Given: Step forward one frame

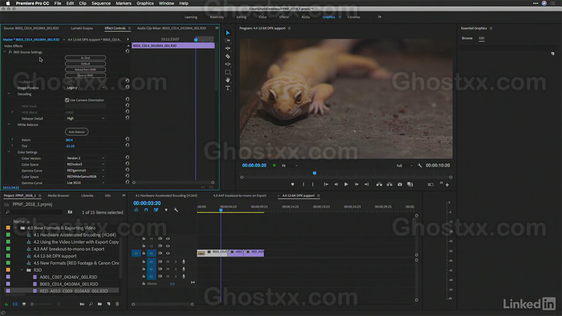Looking at the screenshot, I should click(x=356, y=184).
